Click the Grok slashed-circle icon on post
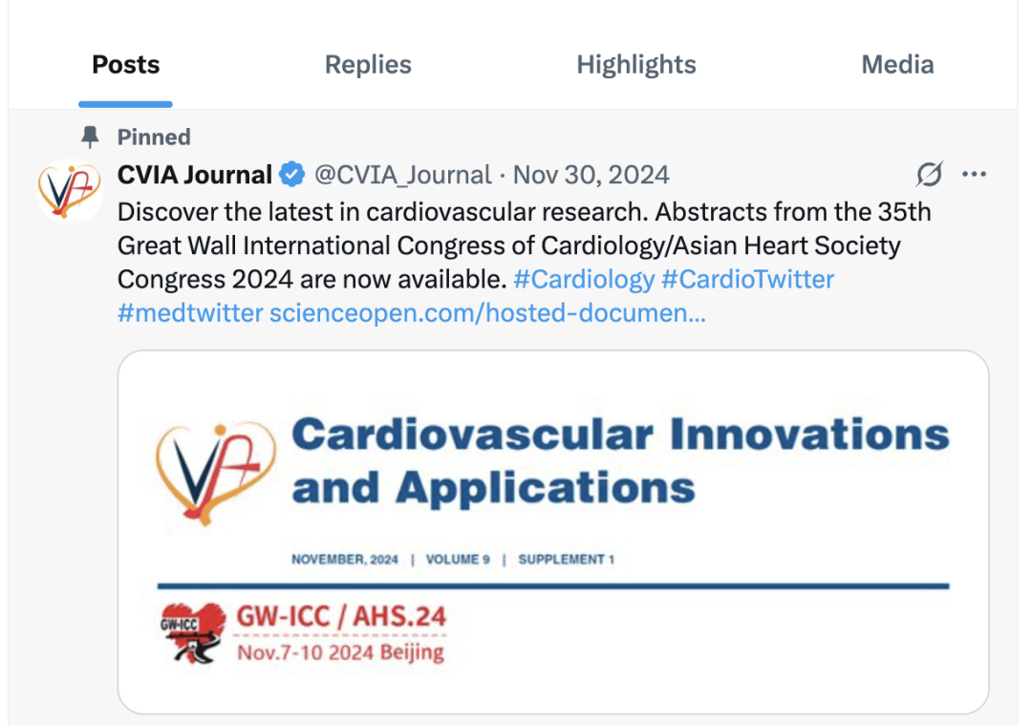This screenshot has width=1032, height=725. (929, 175)
